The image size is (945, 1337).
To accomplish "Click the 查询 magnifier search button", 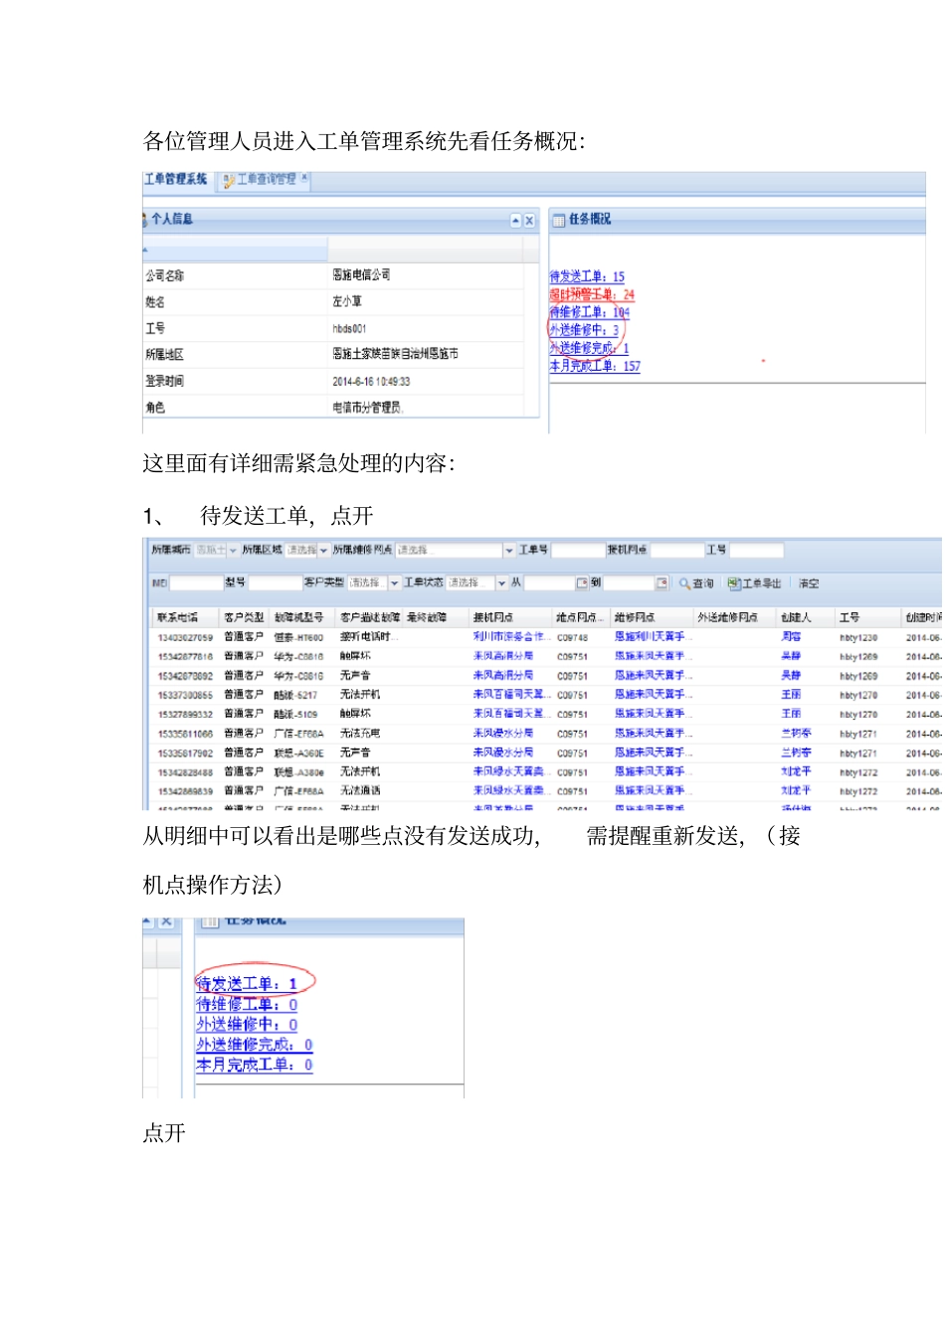I will pyautogui.click(x=696, y=584).
